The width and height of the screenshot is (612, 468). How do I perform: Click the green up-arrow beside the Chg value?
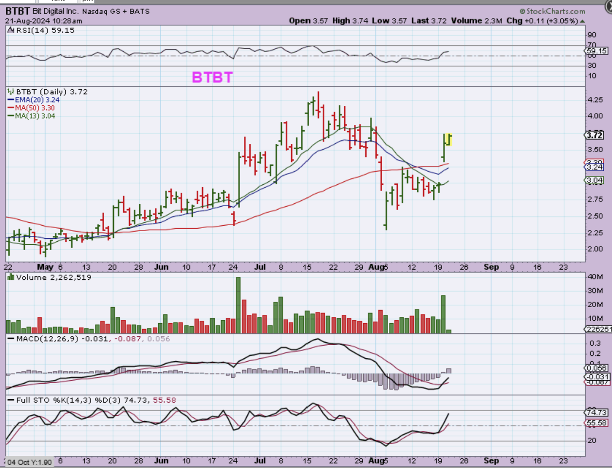(x=583, y=21)
